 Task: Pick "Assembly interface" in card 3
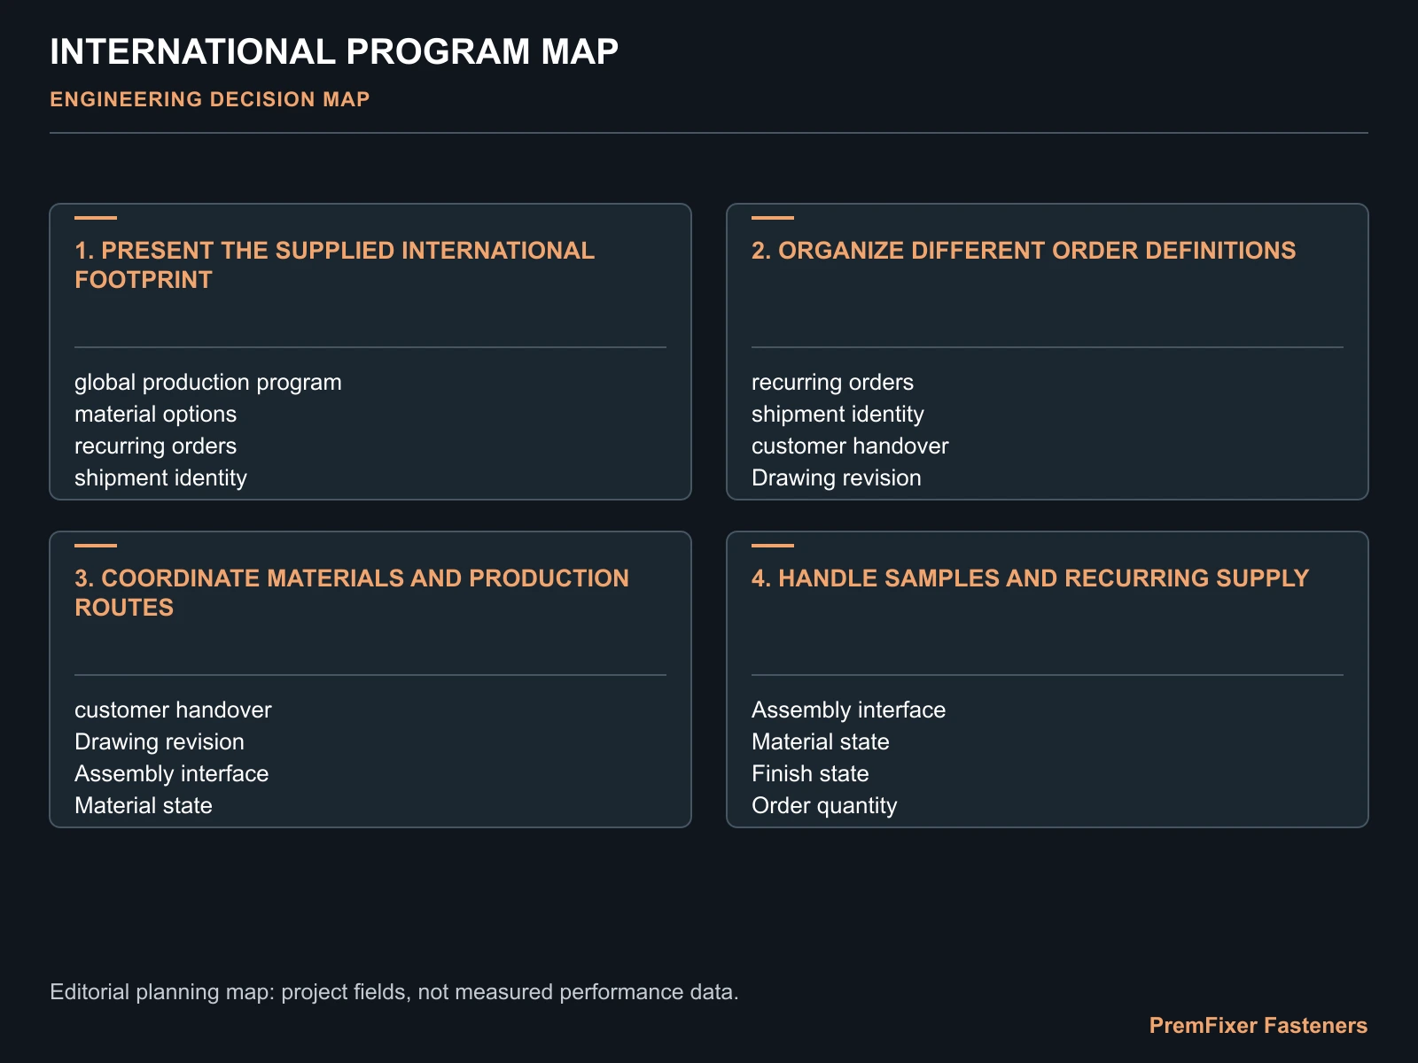(x=172, y=773)
